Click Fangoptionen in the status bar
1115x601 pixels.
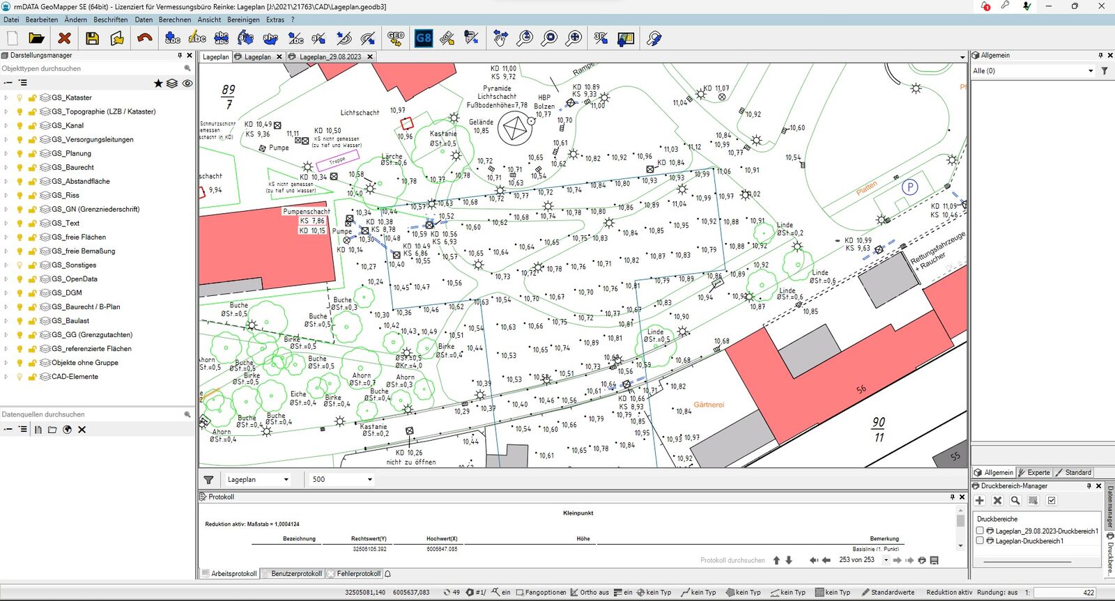545,593
